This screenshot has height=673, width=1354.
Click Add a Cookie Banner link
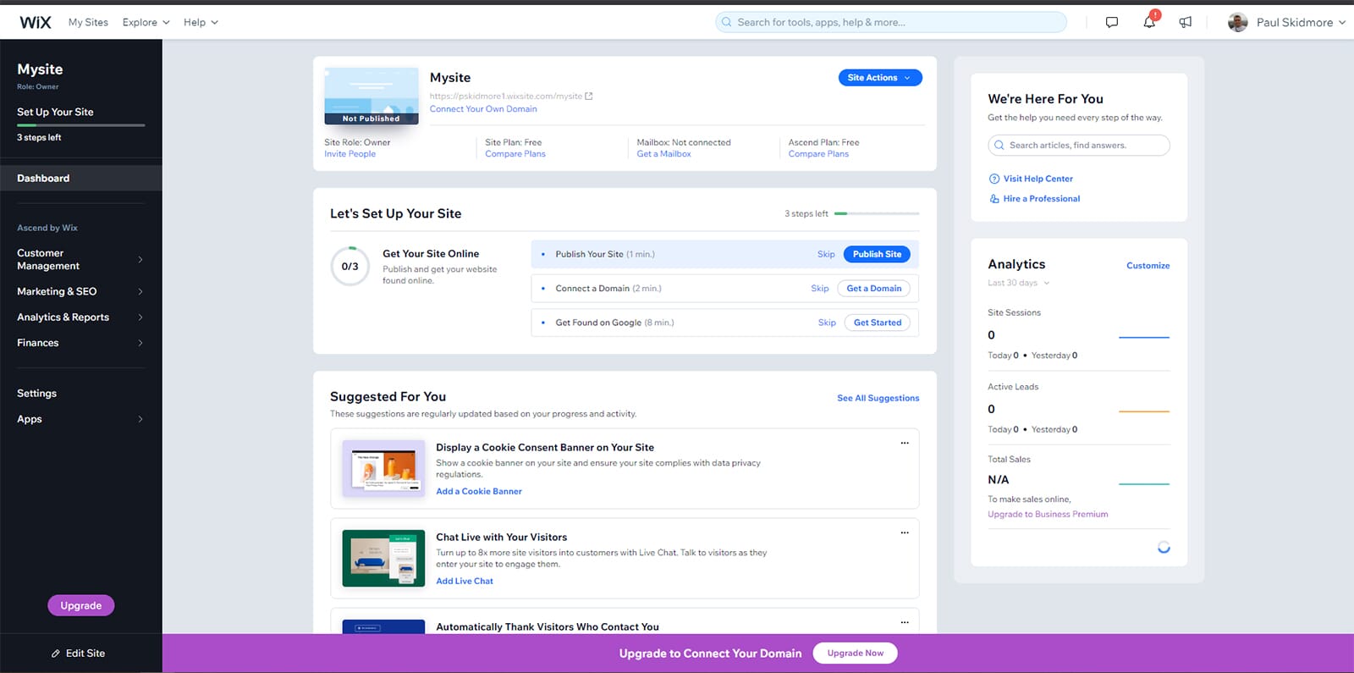click(479, 491)
